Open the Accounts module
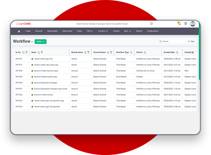This screenshot has width=211, height=155. [39, 31]
